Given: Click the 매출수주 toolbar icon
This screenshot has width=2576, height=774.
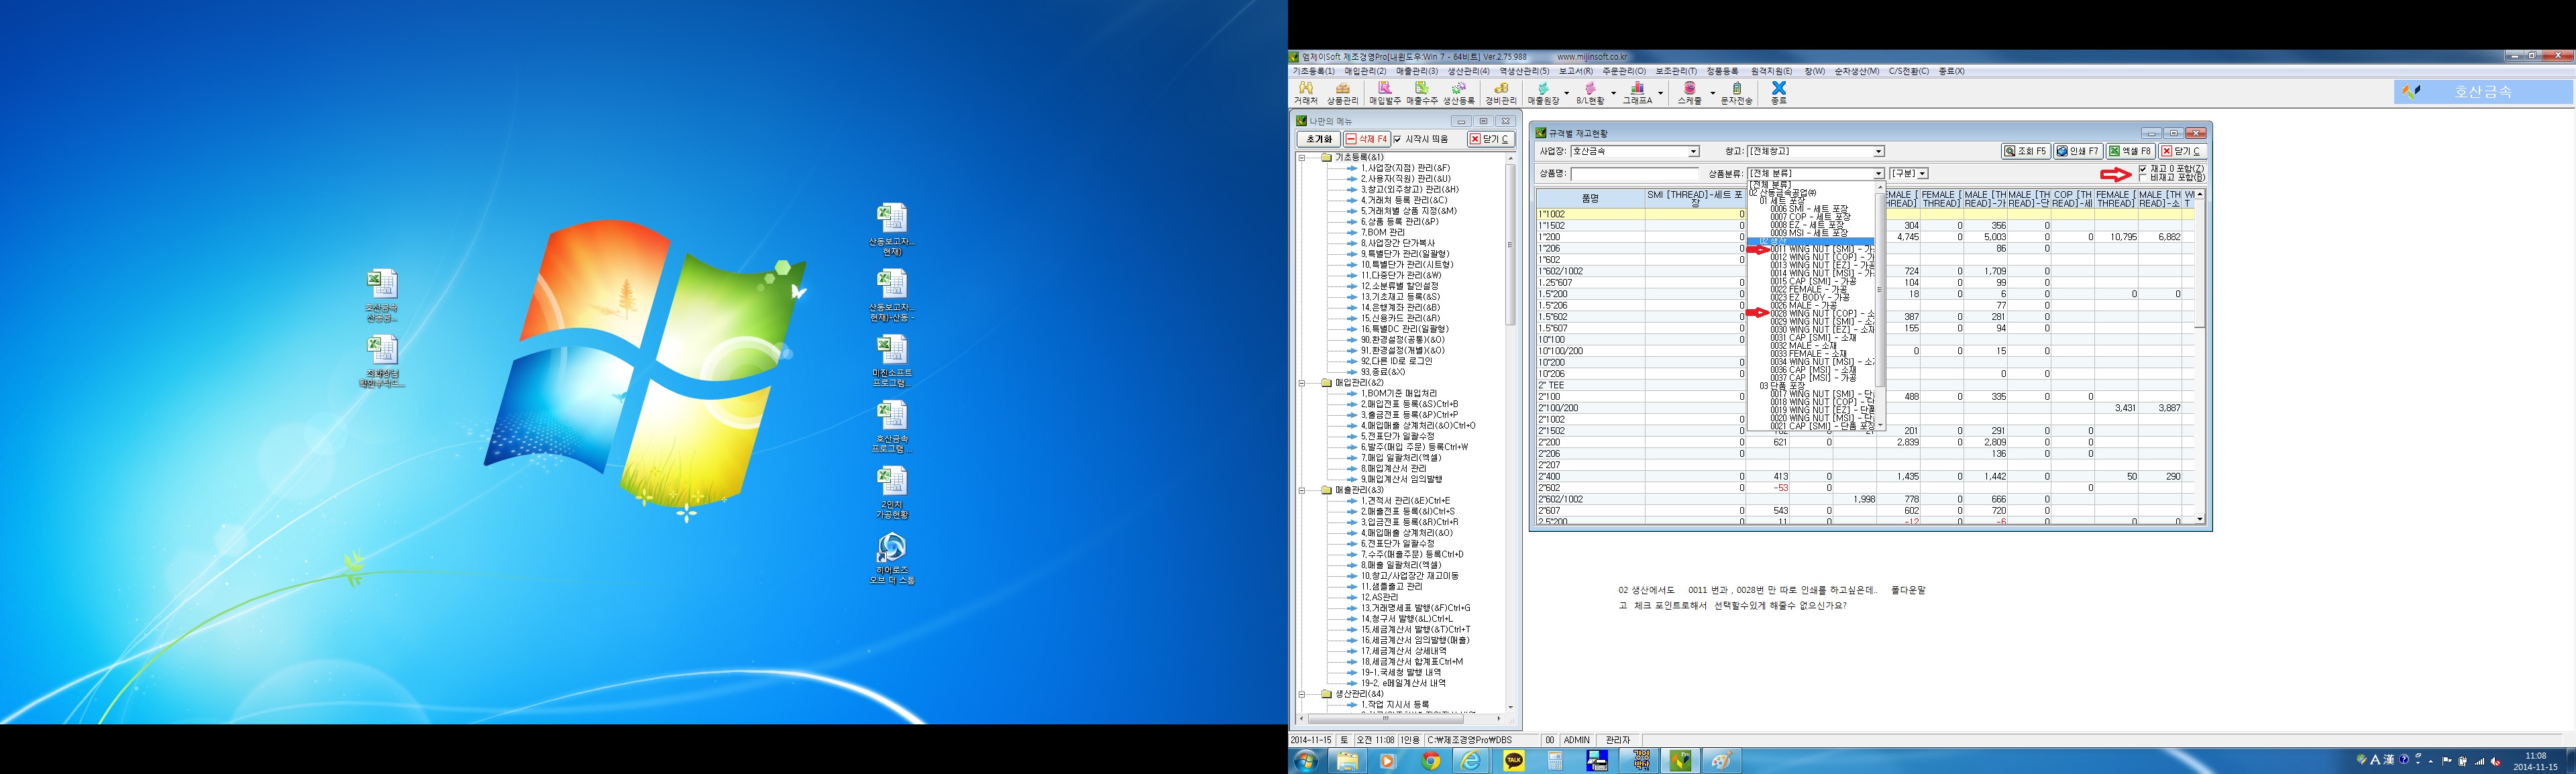Looking at the screenshot, I should coord(1421,93).
